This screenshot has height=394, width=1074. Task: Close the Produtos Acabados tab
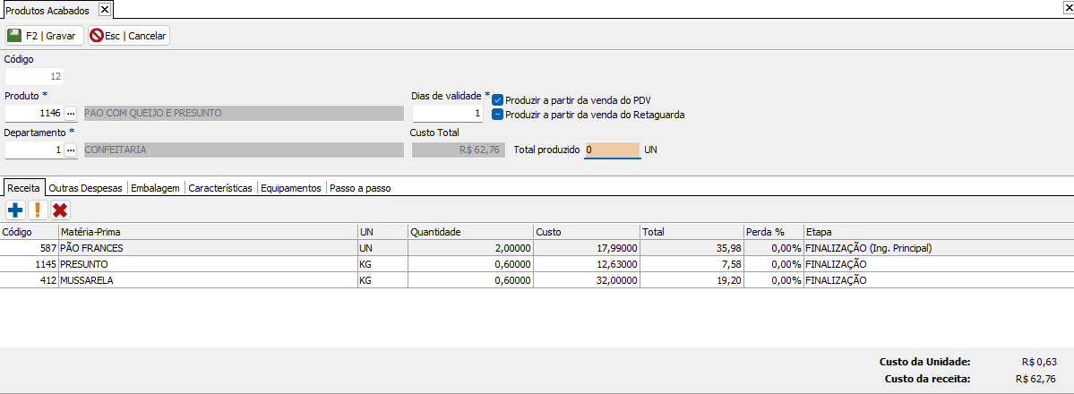click(x=104, y=9)
